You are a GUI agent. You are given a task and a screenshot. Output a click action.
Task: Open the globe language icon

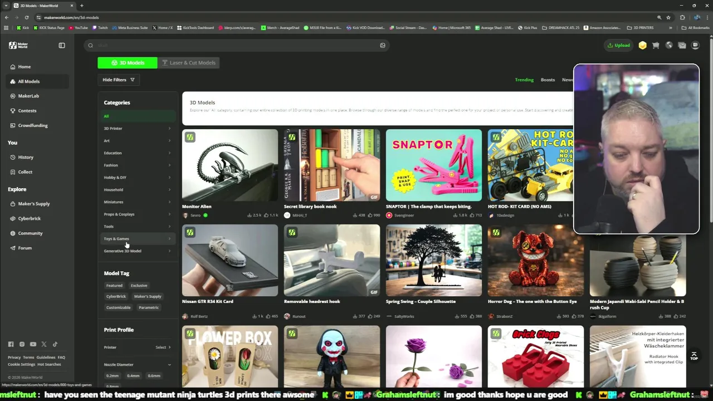(669, 46)
